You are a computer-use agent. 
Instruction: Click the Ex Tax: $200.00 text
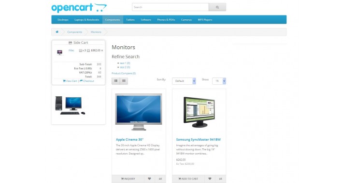[x=185, y=164]
